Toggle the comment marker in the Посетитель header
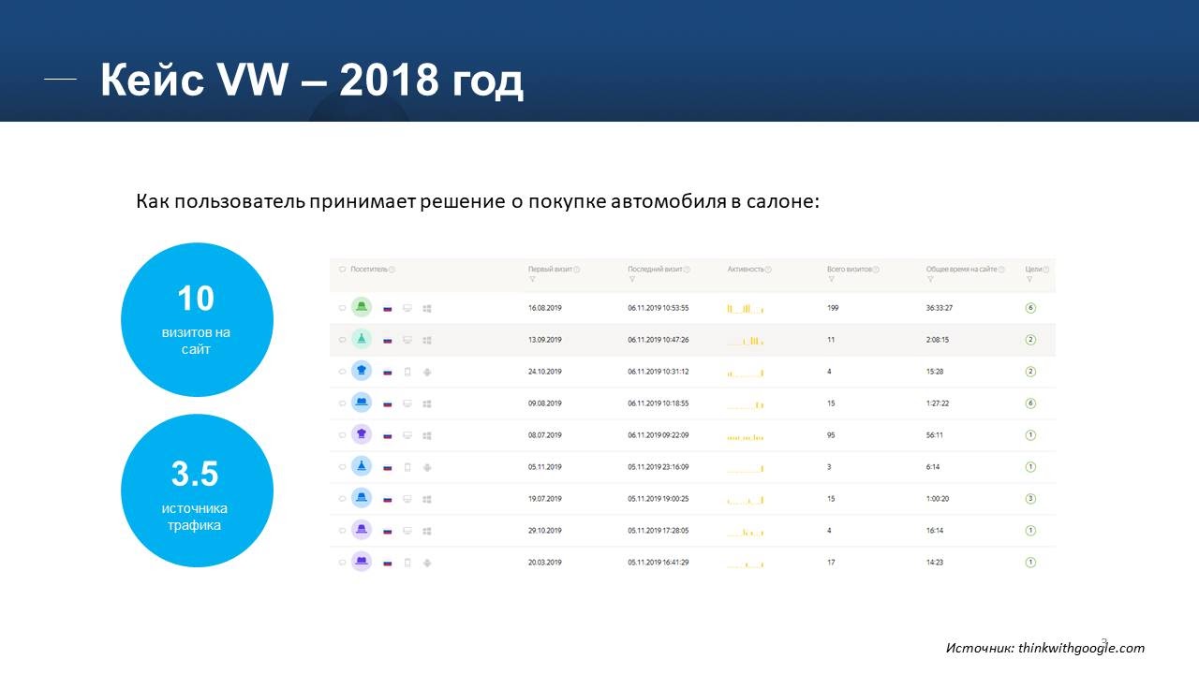 point(342,270)
